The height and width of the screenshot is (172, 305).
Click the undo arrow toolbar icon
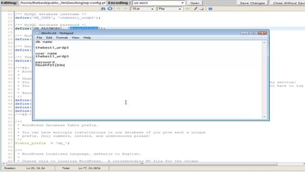(118, 9)
